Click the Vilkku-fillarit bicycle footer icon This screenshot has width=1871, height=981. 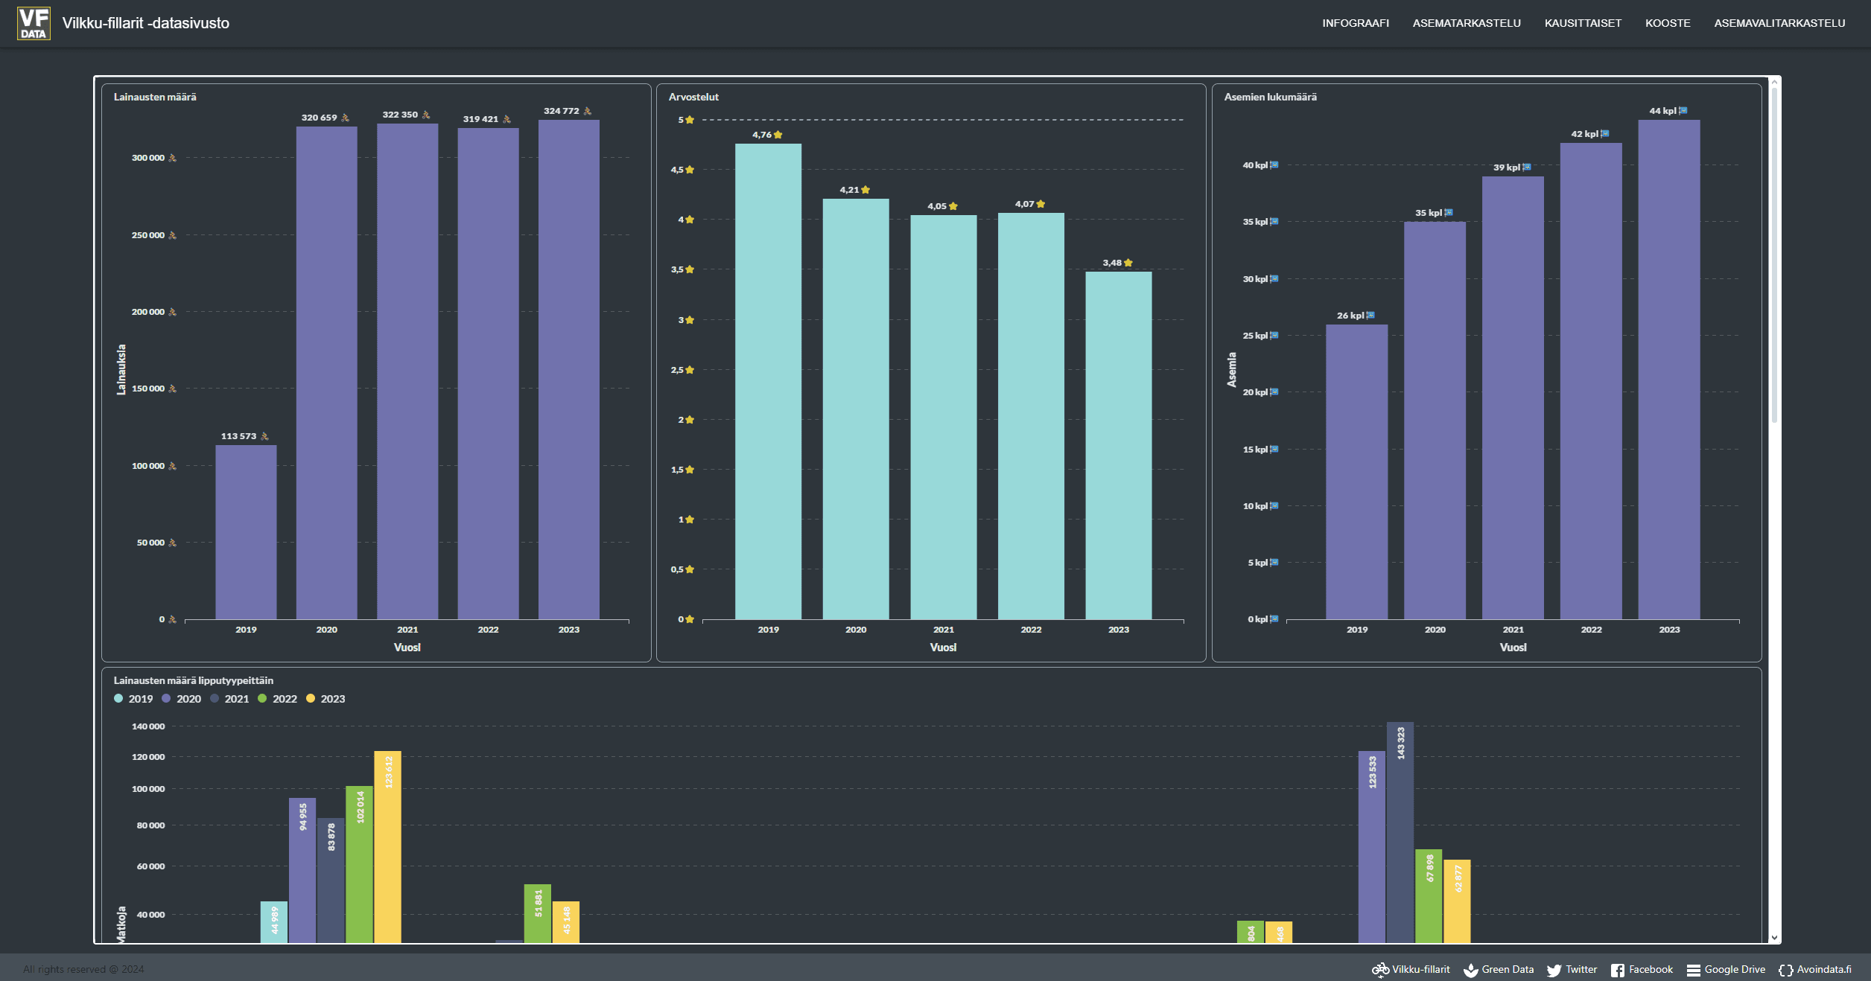click(1380, 969)
